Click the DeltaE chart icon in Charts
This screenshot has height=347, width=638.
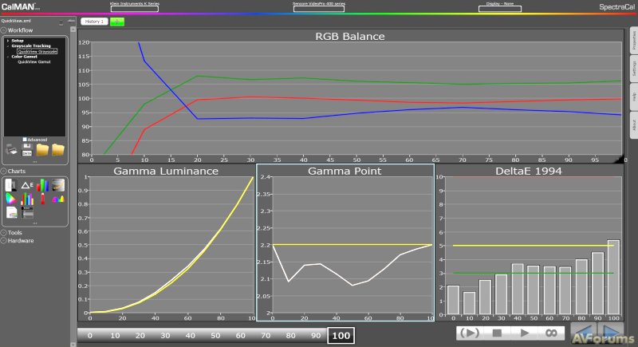point(26,185)
